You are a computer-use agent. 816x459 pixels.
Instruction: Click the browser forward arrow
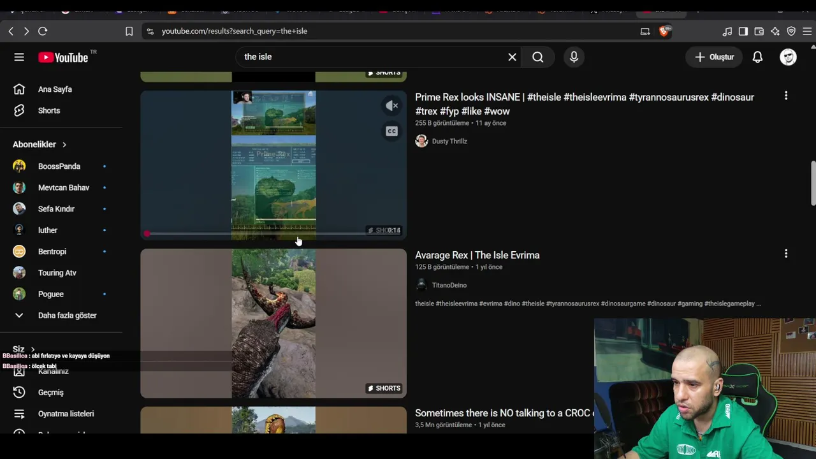pos(26,31)
